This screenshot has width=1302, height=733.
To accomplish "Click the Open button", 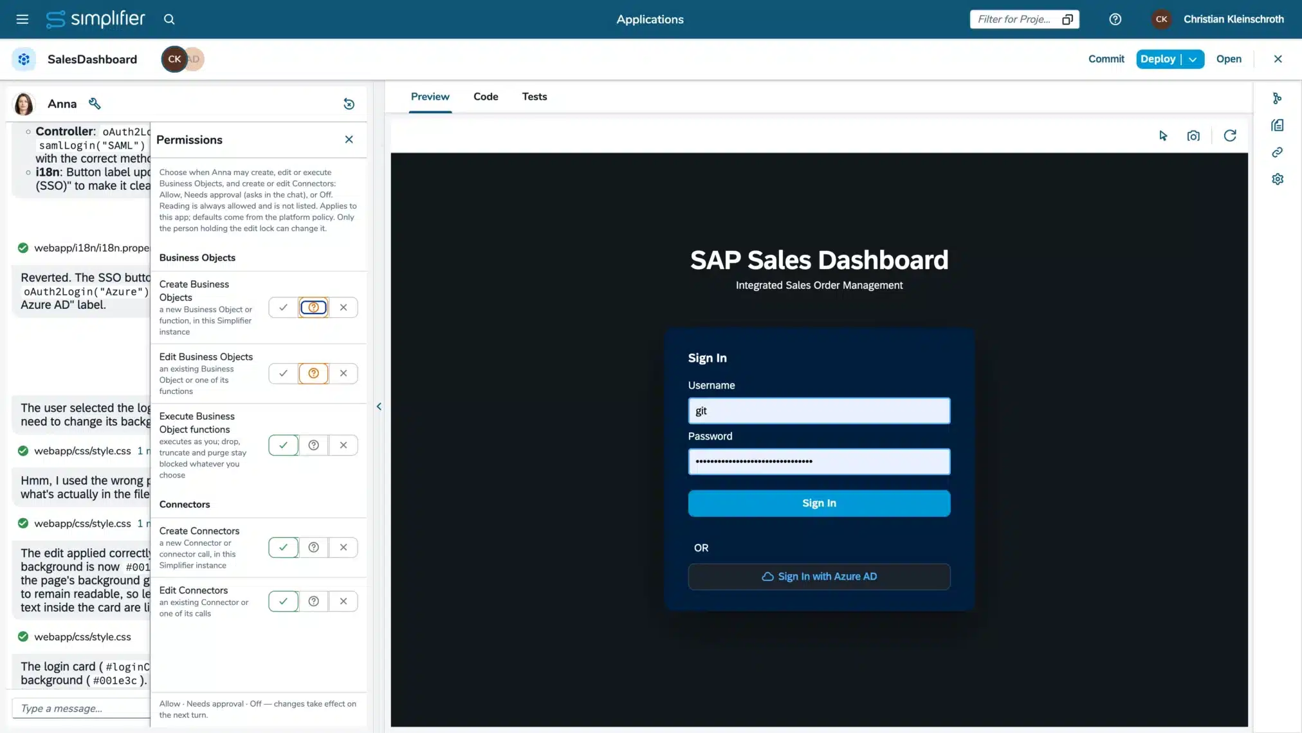I will pyautogui.click(x=1229, y=59).
